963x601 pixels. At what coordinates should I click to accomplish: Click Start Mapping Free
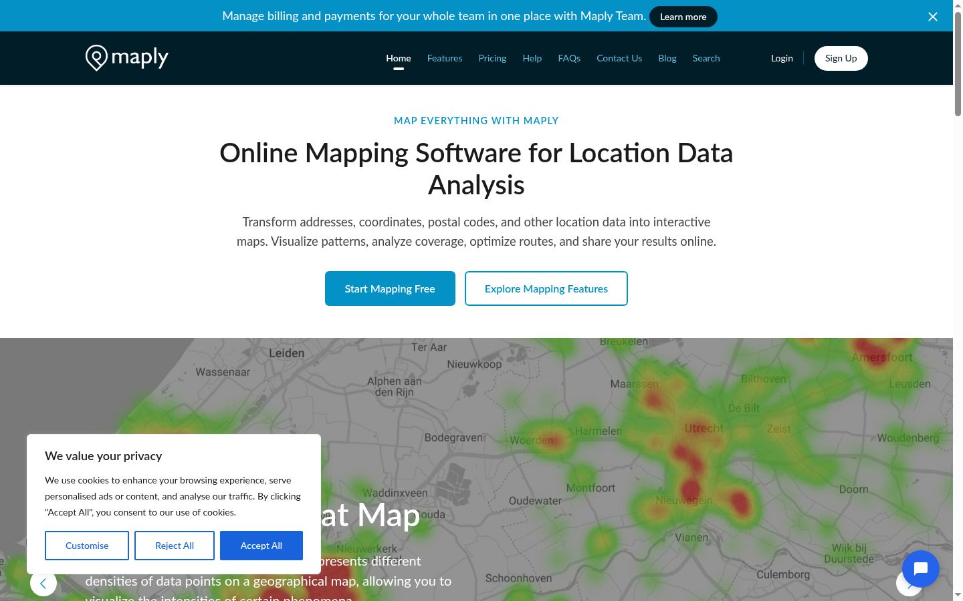(x=390, y=288)
